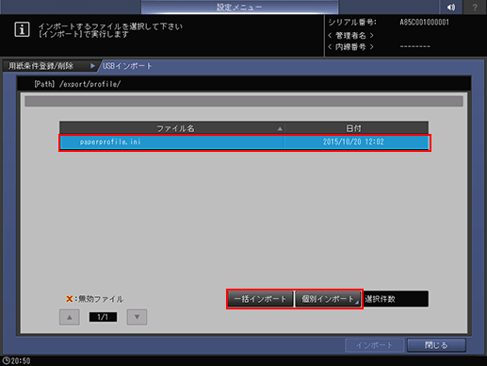Click the information icon beside the message
Image resolution: width=487 pixels, height=366 pixels.
(22, 30)
